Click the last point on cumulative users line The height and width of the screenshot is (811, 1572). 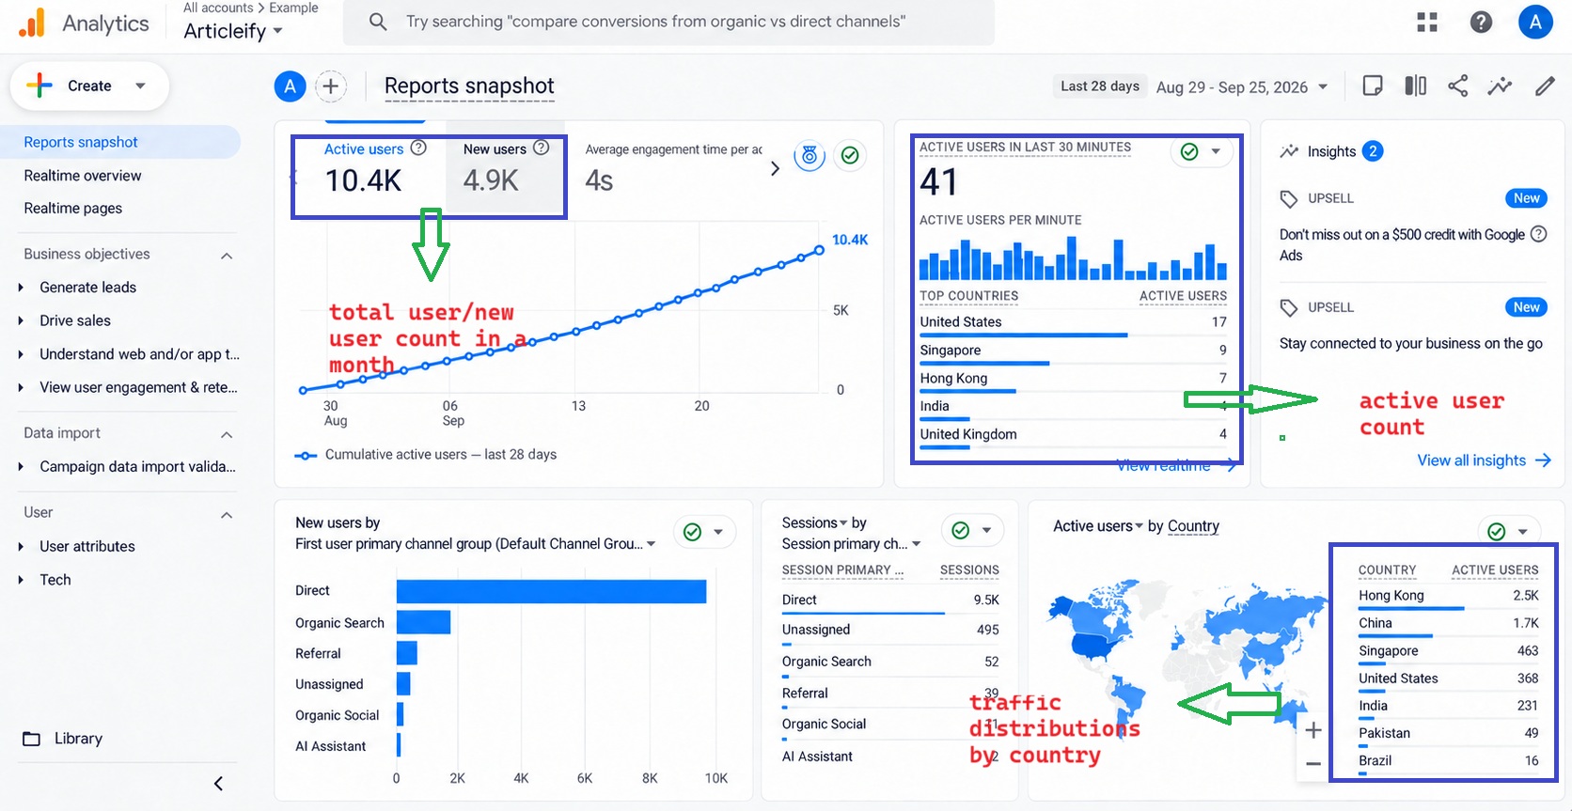819,250
